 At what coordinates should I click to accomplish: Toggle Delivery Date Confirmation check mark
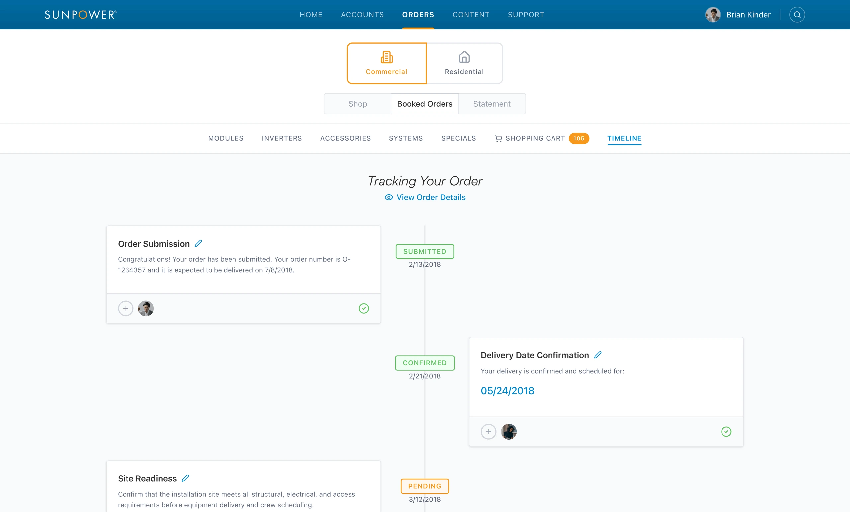(x=726, y=432)
